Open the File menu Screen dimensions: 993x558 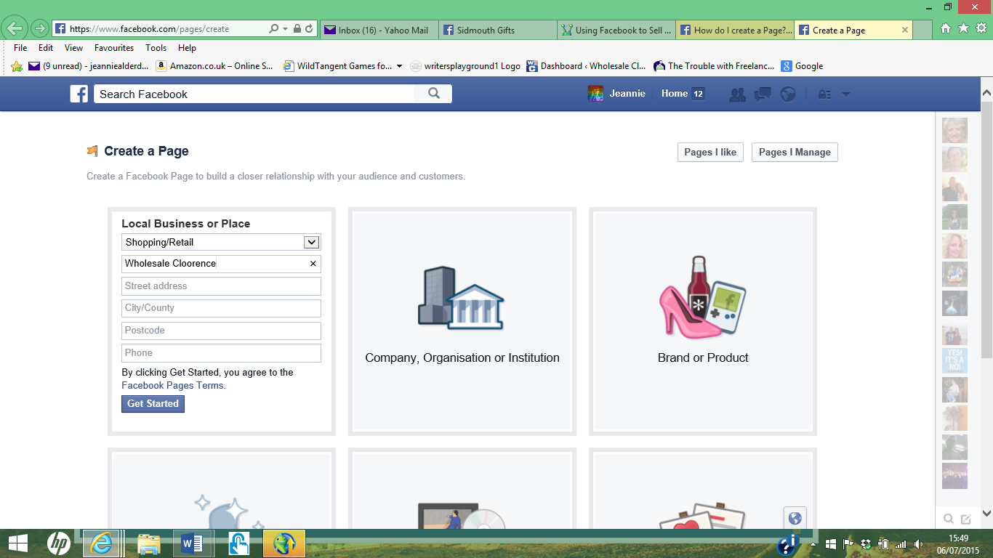20,48
